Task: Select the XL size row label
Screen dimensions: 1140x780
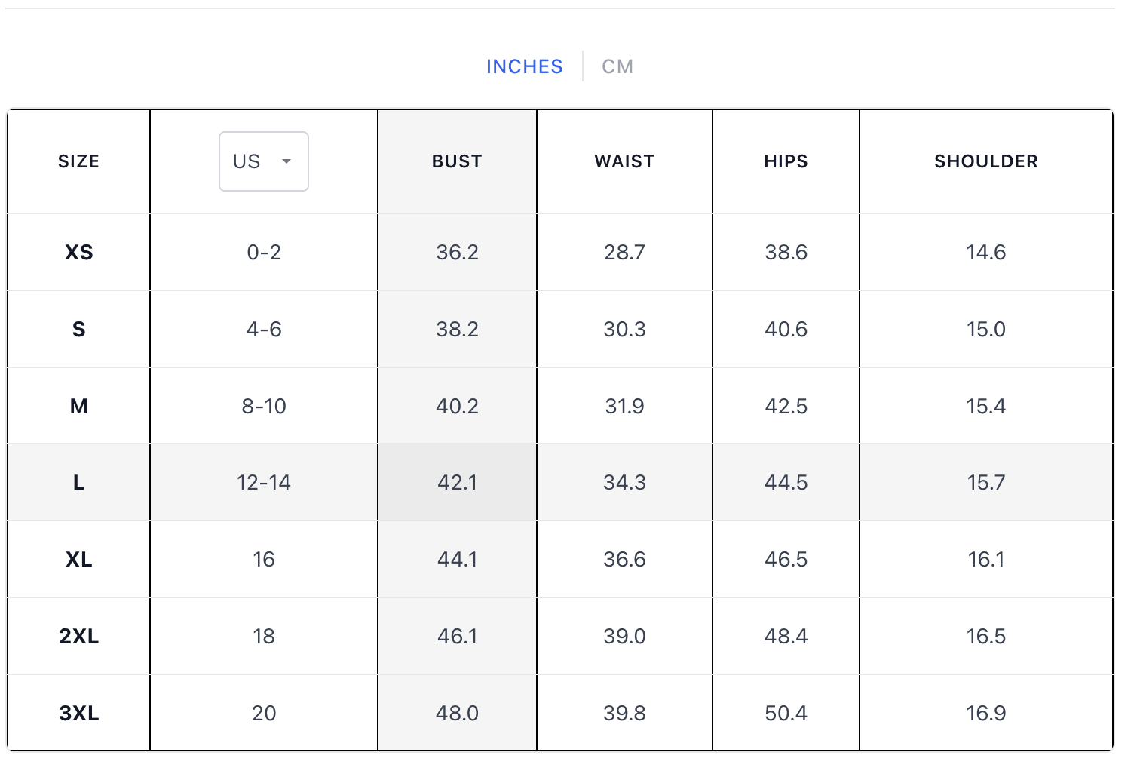Action: [x=78, y=560]
